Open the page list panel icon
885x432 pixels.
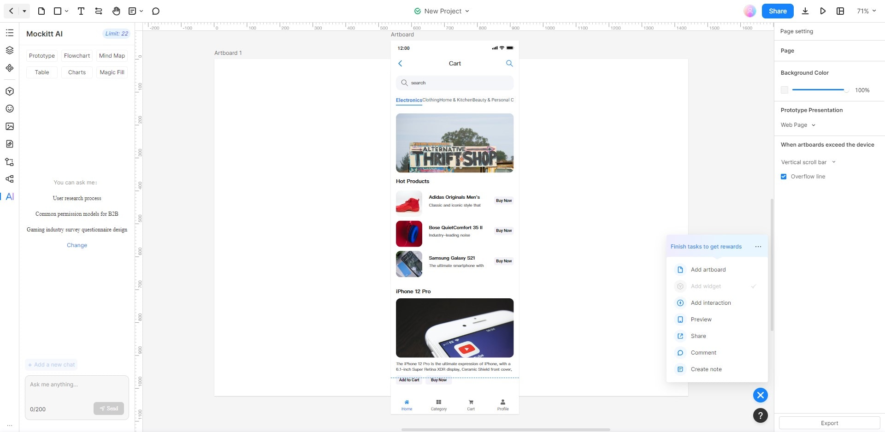tap(10, 33)
